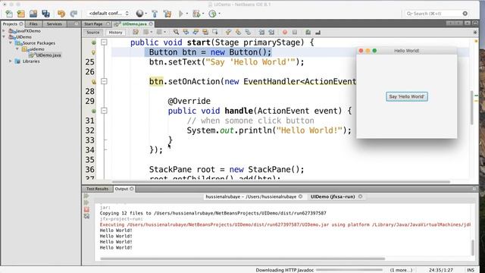Open the default configuration combo box

click(108, 14)
